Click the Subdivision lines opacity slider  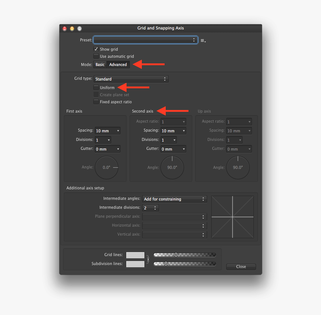point(185,264)
